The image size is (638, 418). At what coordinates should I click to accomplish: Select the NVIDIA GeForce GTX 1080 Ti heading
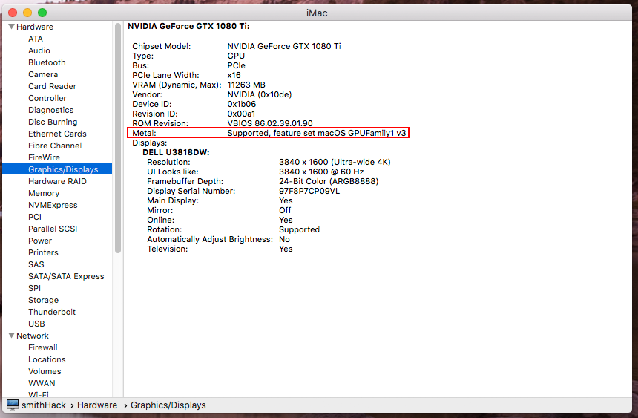click(188, 26)
